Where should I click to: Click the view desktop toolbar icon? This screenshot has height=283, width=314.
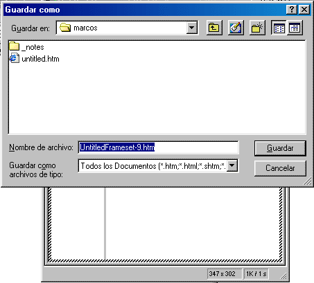pos(236,28)
